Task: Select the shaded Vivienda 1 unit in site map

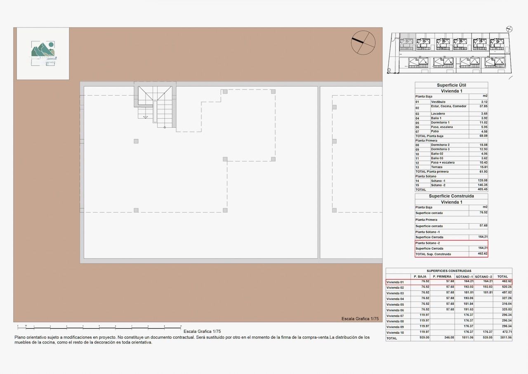Action: [406, 42]
